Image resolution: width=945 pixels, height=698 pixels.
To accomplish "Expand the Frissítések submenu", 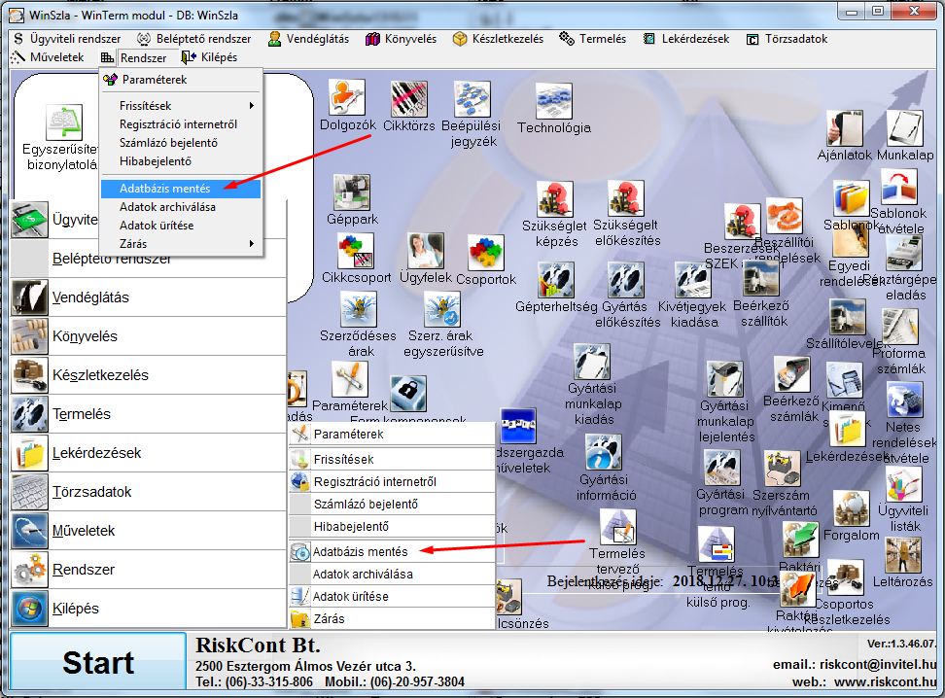I will (x=180, y=106).
